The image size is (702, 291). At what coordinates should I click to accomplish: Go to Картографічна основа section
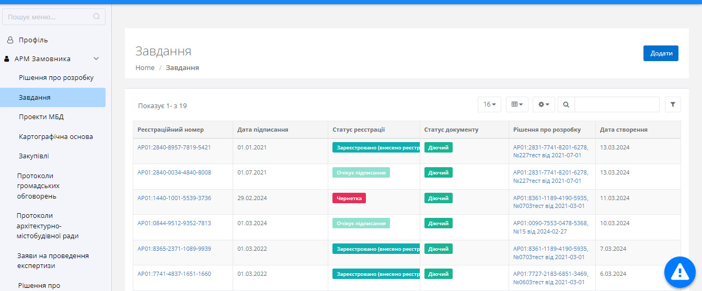pyautogui.click(x=56, y=136)
